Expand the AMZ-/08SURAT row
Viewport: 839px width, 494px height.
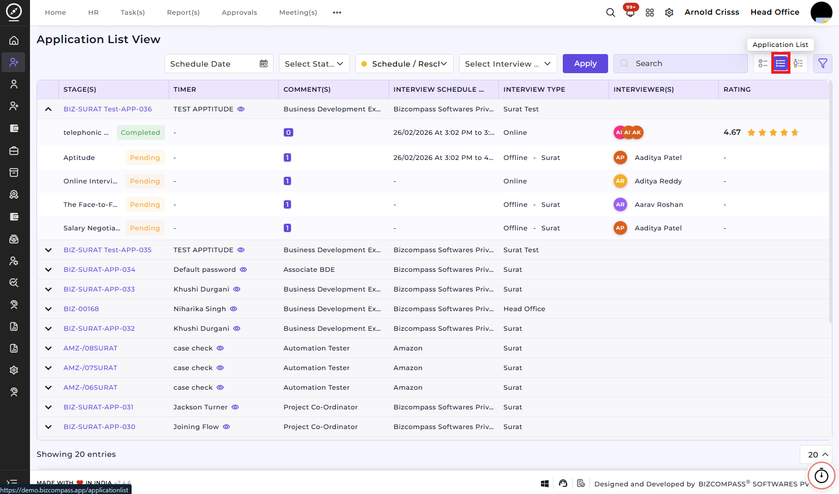click(x=48, y=348)
